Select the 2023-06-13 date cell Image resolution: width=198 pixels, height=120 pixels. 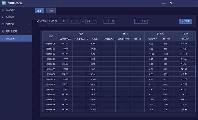tap(50, 104)
